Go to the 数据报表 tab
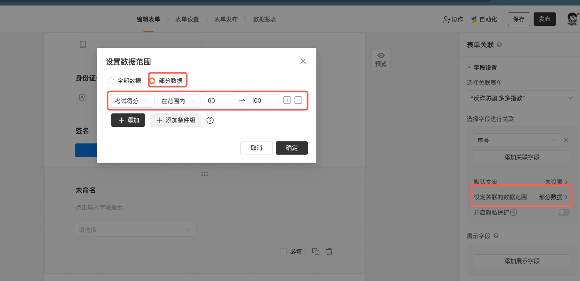Image resolution: width=580 pixels, height=281 pixels. (265, 19)
